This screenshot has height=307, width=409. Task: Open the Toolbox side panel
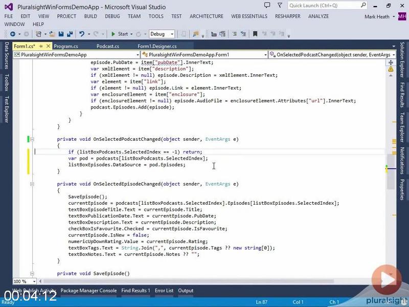[x=7, y=82]
